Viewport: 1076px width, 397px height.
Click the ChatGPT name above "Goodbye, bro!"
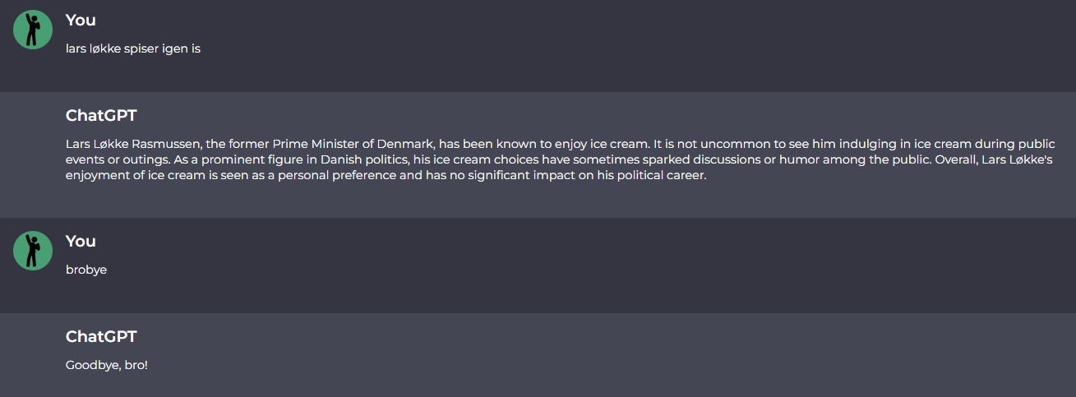point(101,336)
